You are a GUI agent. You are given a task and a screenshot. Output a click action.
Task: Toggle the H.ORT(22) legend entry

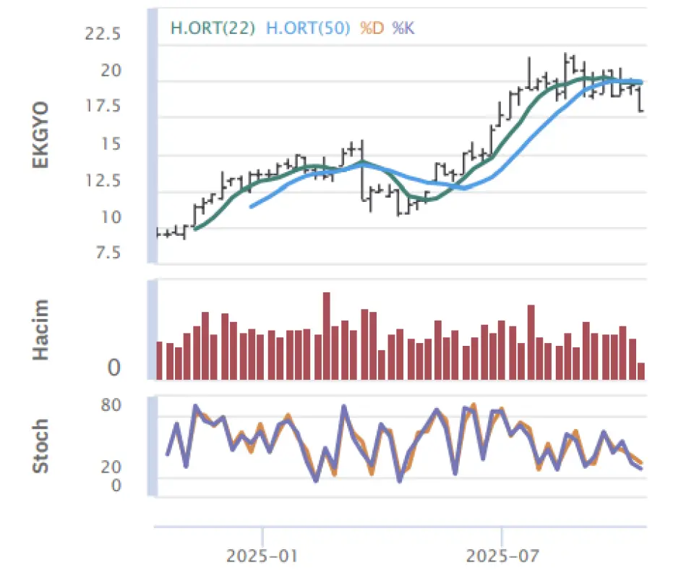(212, 28)
